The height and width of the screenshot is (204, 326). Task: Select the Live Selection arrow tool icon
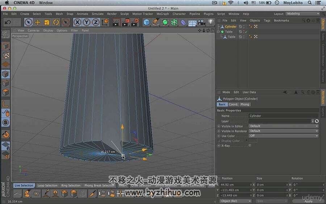[x=28, y=22]
